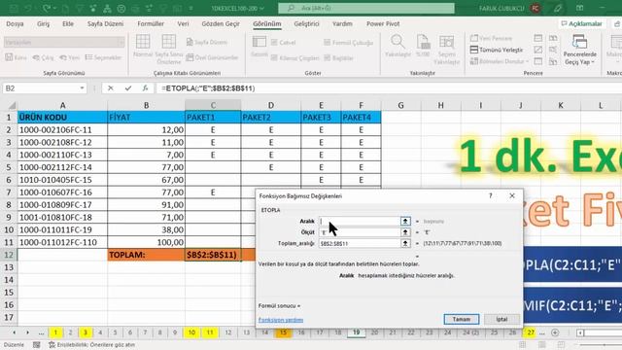Click the Toplam_aralığı input field
Image resolution: width=622 pixels, height=350 pixels.
pos(360,243)
